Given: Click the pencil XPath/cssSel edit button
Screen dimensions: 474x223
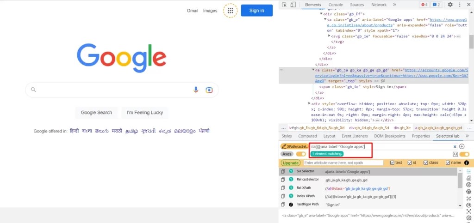Looking at the screenshot, I should 294,146.
